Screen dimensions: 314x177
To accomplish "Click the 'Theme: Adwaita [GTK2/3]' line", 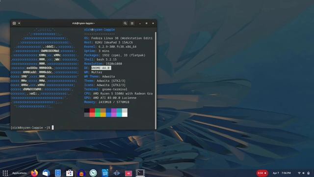I will pyautogui.click(x=105, y=81).
